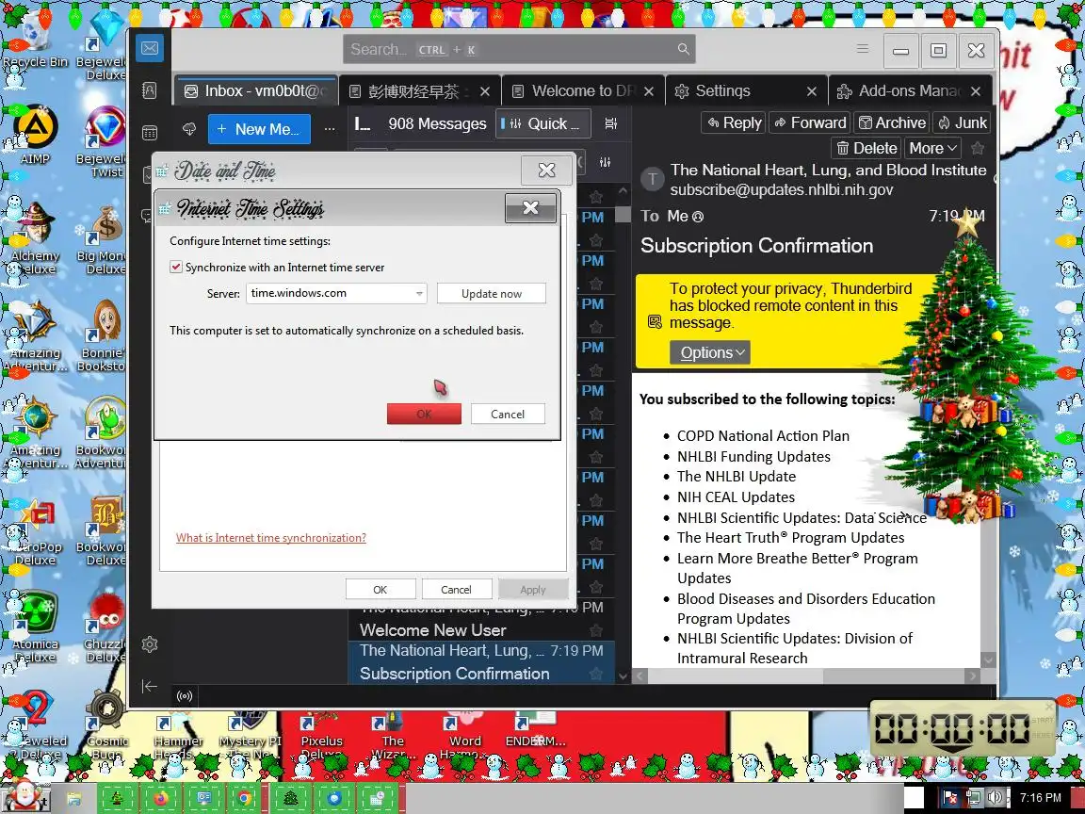Image resolution: width=1085 pixels, height=814 pixels.
Task: Click the taskbar clock 7:16 PM
Action: click(x=1040, y=798)
